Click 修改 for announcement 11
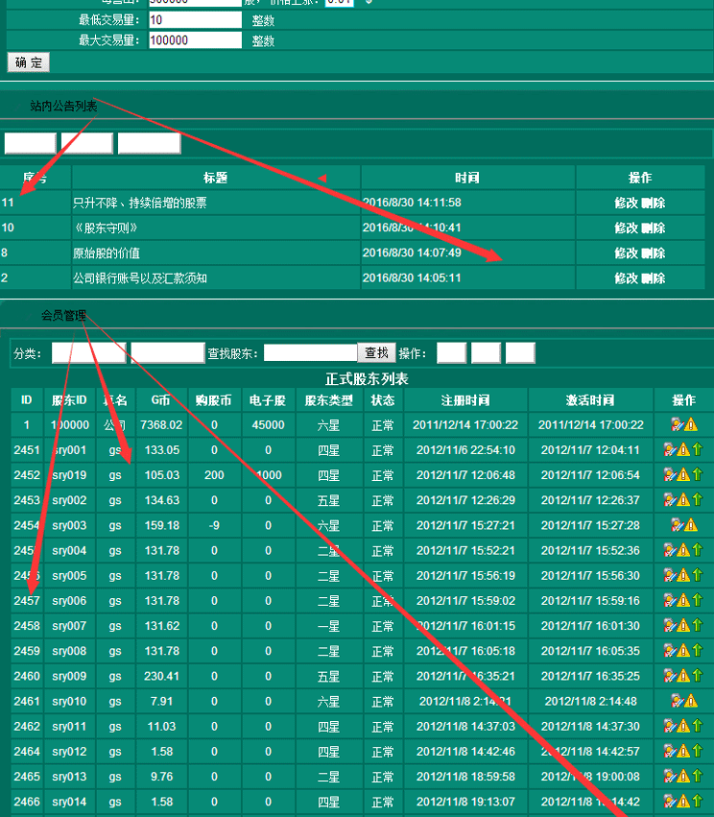This screenshot has height=817, width=714. [626, 203]
